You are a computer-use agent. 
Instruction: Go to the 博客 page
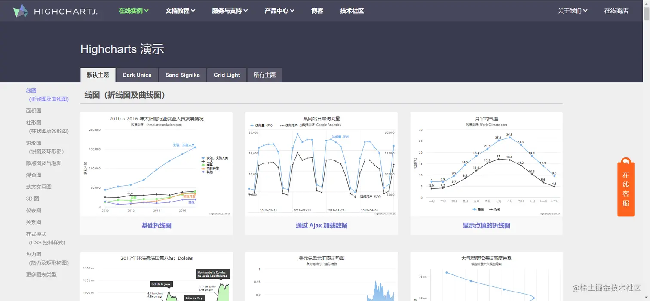pos(317,11)
